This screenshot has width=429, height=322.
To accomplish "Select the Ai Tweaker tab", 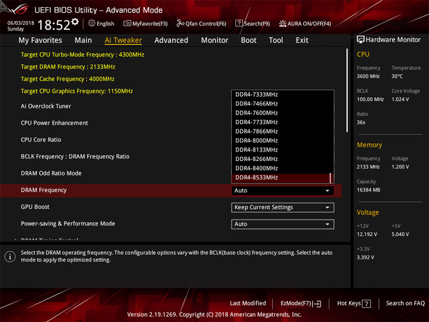I will point(123,41).
